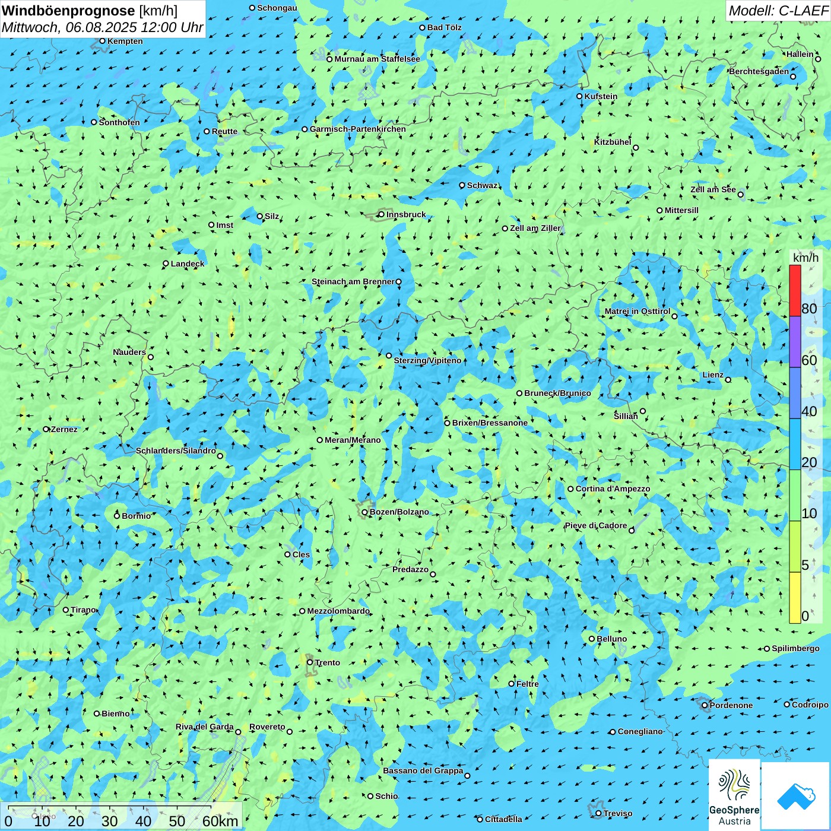Click the Innsbruck city marker
This screenshot has height=831, width=831.
381,214
